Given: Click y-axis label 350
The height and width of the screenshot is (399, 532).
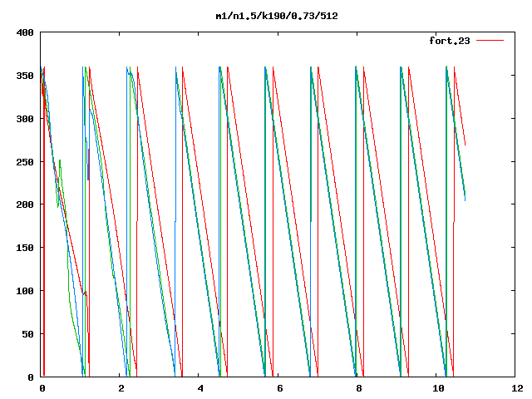Looking at the screenshot, I should coord(25,76).
